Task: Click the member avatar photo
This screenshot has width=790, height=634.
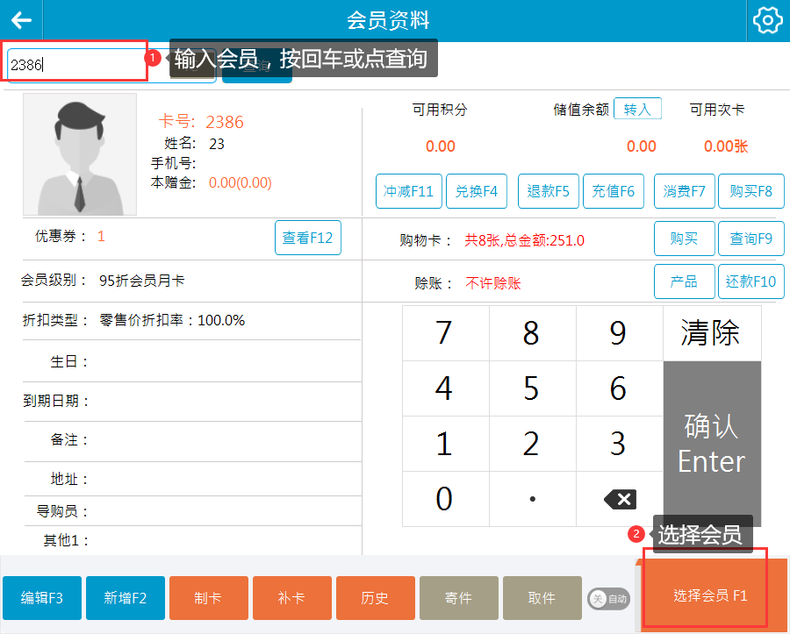Action: [80, 154]
